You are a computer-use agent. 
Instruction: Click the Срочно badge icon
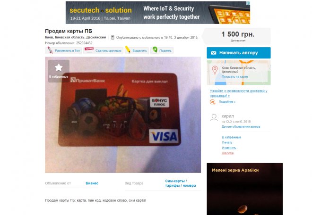[x=89, y=49]
